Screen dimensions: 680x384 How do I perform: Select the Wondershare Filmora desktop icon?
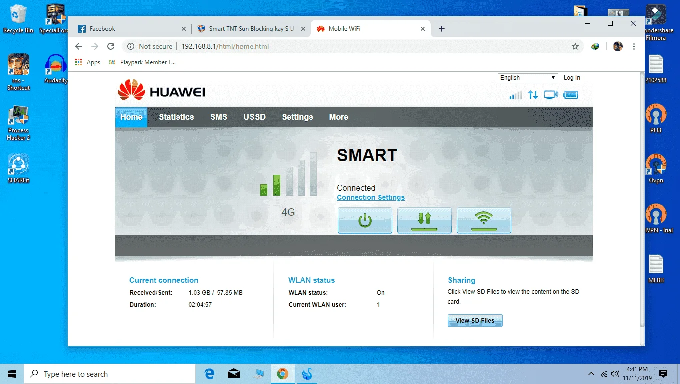coord(656,23)
